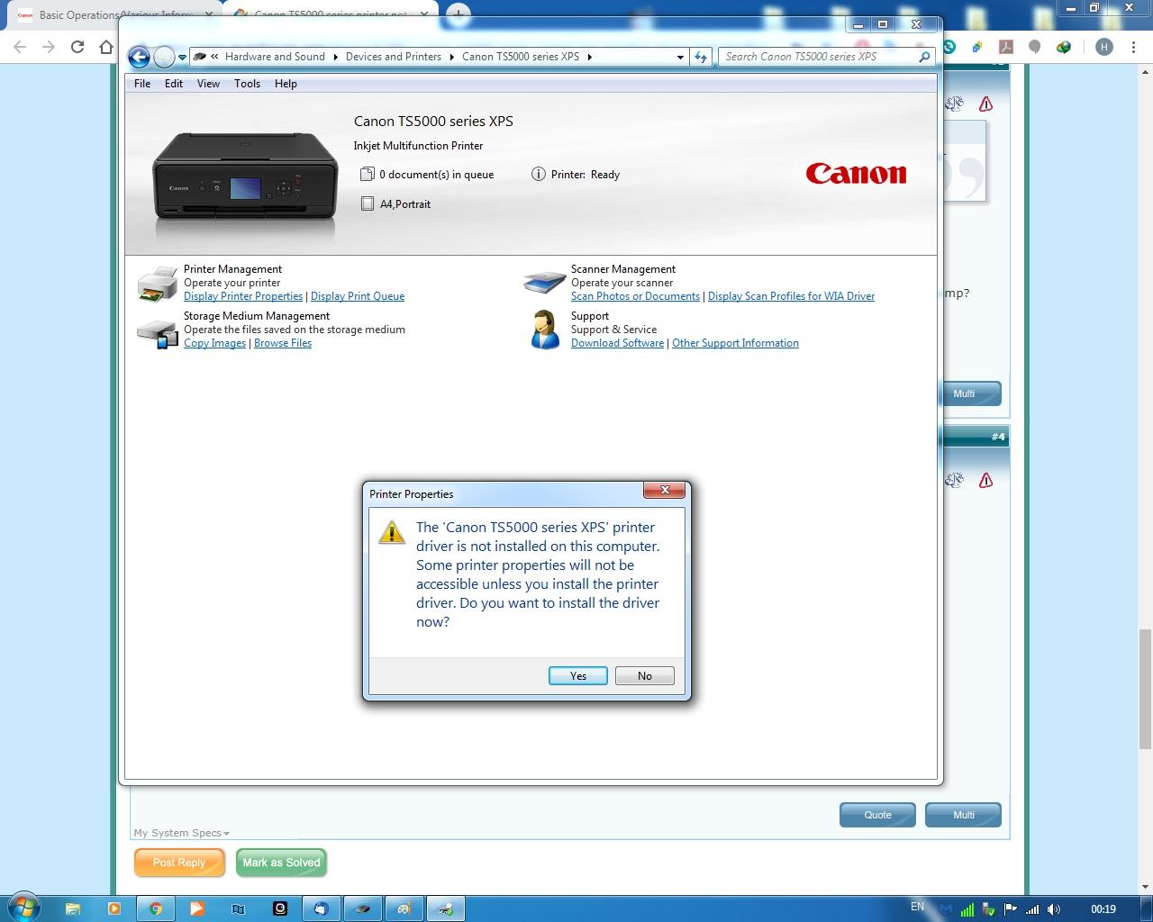Expand the recent pages dropdown arrow

pyautogui.click(x=182, y=57)
